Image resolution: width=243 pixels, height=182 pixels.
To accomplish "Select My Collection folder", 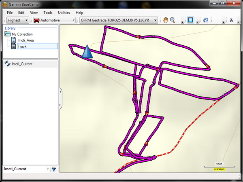I will [x=22, y=34].
